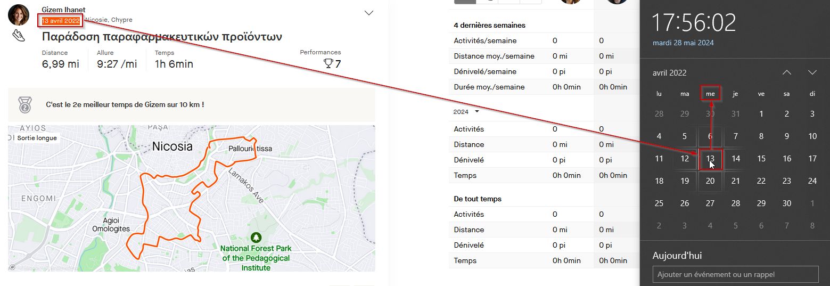Screen dimensions: 830x286
Task: Select 13 in the April calendar
Action: [710, 159]
